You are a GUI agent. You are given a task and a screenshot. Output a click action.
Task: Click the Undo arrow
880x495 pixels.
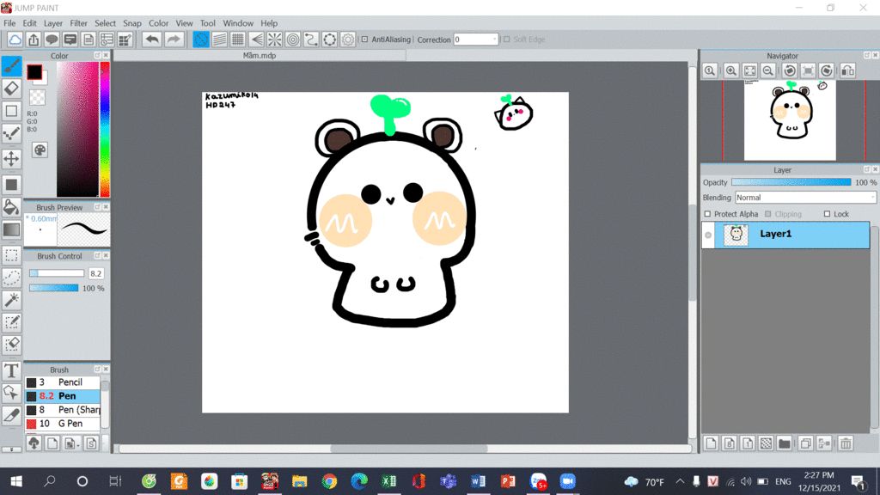tap(151, 40)
